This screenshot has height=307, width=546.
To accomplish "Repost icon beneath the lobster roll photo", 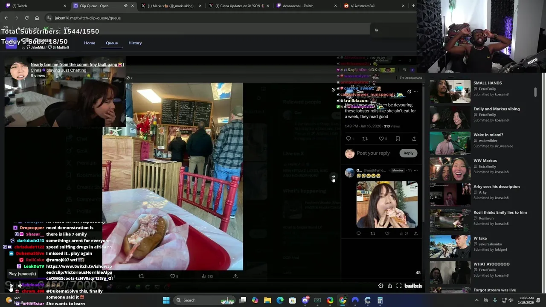I will click(x=141, y=276).
